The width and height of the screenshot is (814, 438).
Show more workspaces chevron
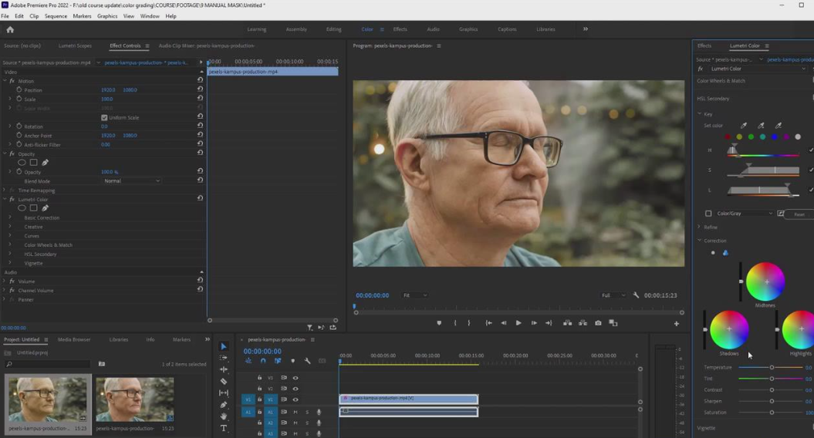pos(586,29)
